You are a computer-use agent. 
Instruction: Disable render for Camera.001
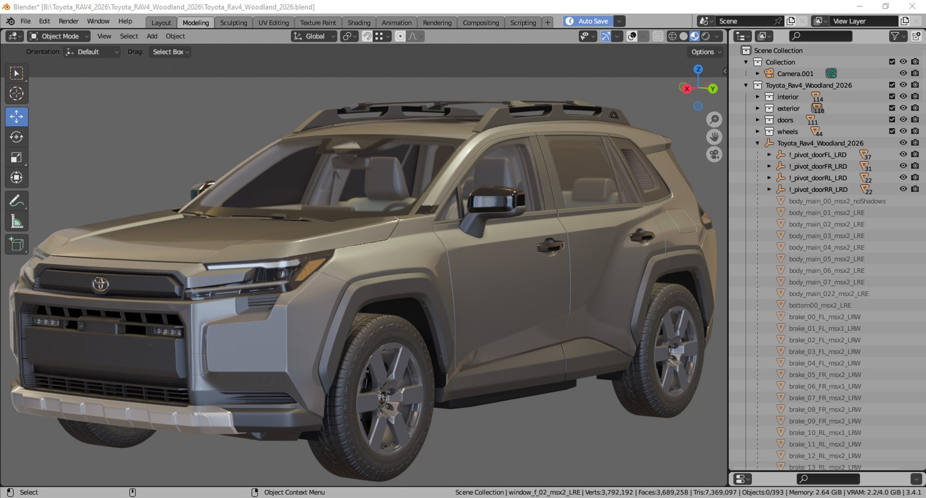[915, 73]
